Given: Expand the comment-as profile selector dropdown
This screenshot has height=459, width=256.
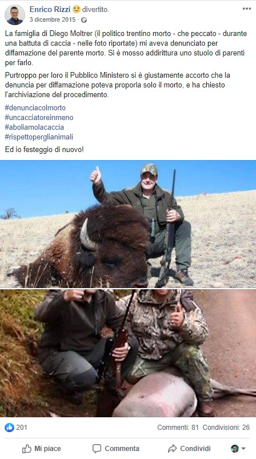Looking at the screenshot, I should tap(238, 449).
